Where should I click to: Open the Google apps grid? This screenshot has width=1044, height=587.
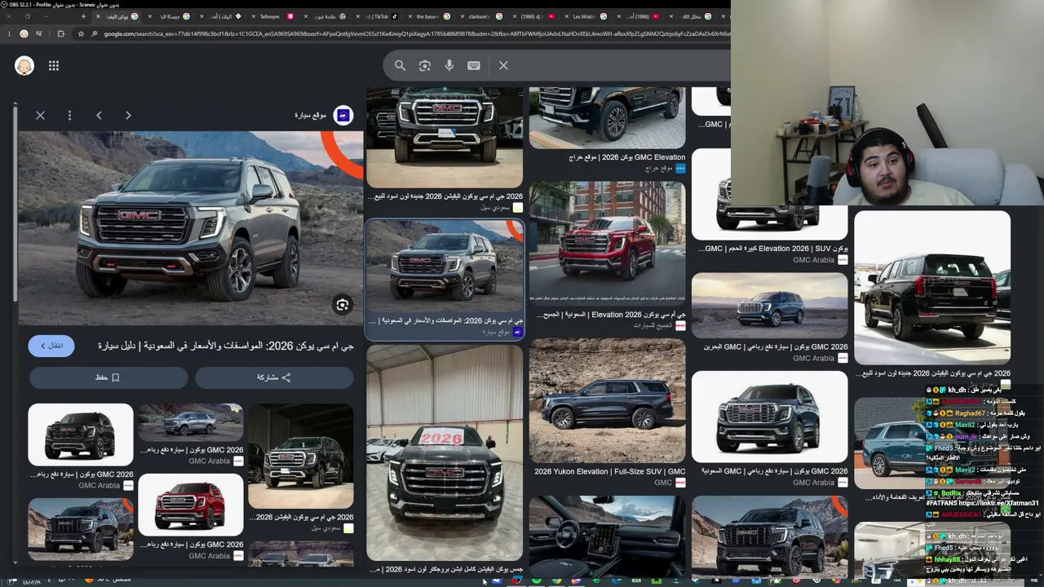point(54,65)
